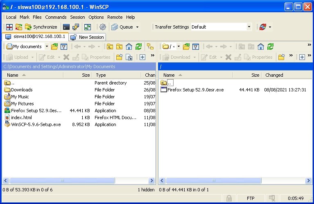
Task: Click remote home directory icon
Action: coord(260,47)
